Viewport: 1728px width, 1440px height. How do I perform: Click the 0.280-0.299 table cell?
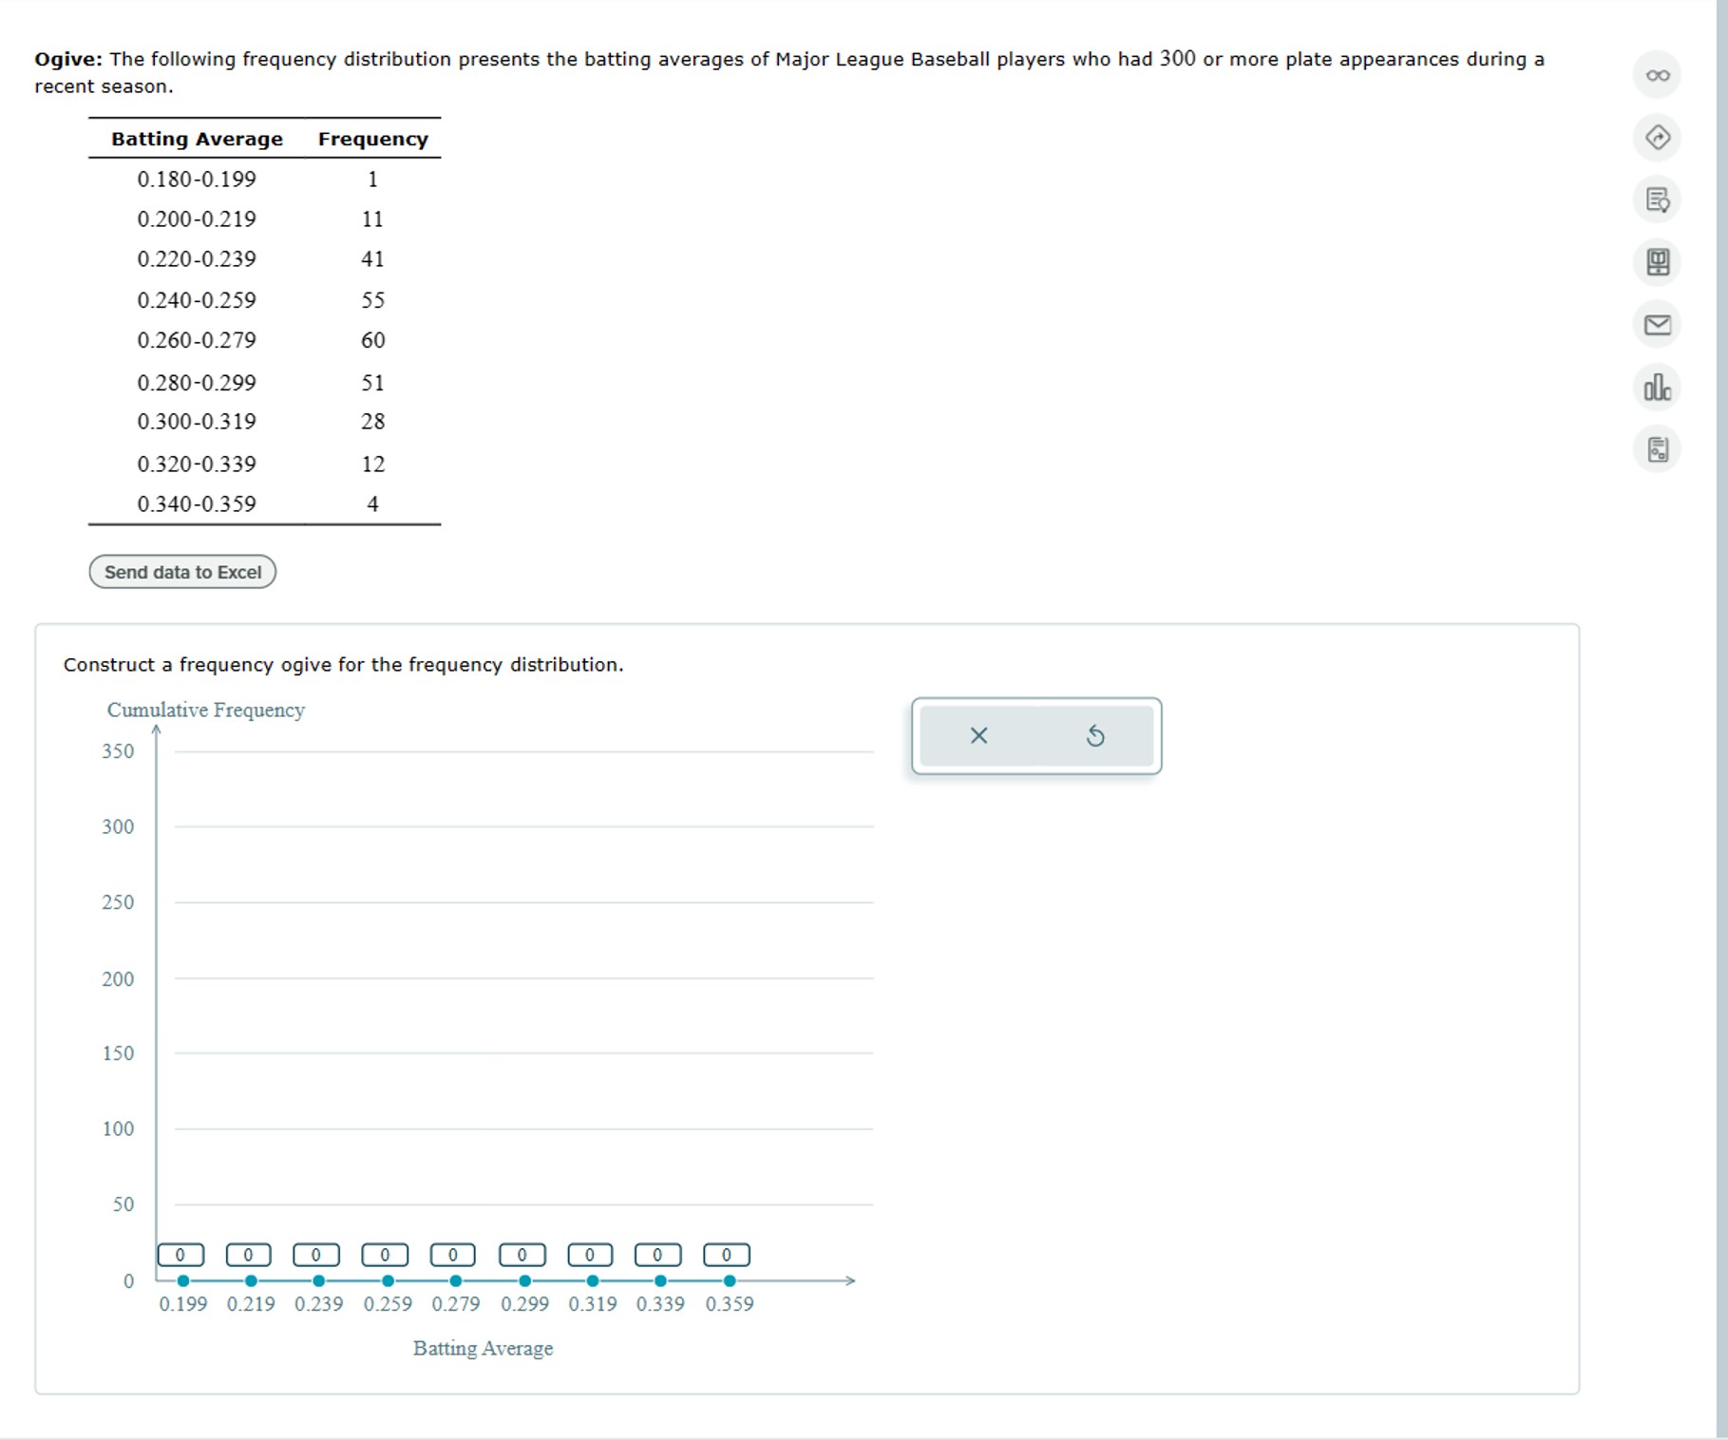(x=197, y=383)
